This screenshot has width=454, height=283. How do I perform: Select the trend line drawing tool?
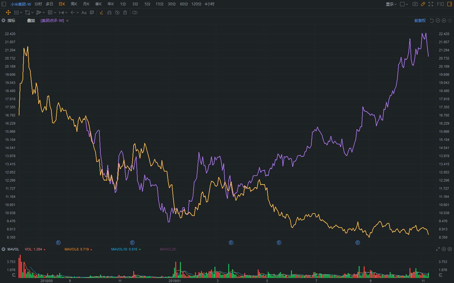click(101, 13)
